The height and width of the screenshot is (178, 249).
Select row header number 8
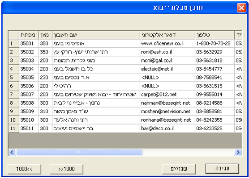click(14, 103)
